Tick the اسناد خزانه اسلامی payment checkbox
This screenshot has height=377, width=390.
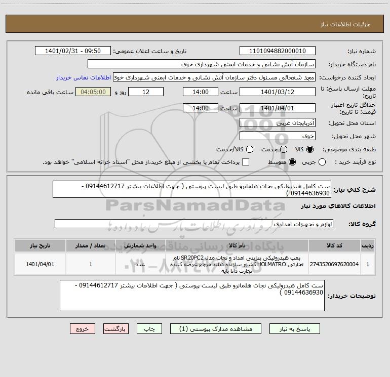pyautogui.click(x=246, y=162)
